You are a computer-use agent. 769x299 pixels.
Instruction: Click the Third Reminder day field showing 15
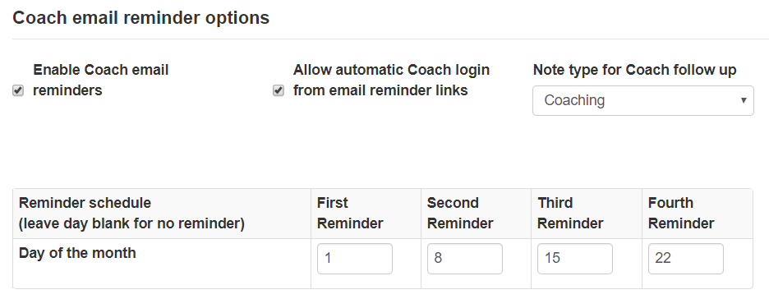coord(575,258)
